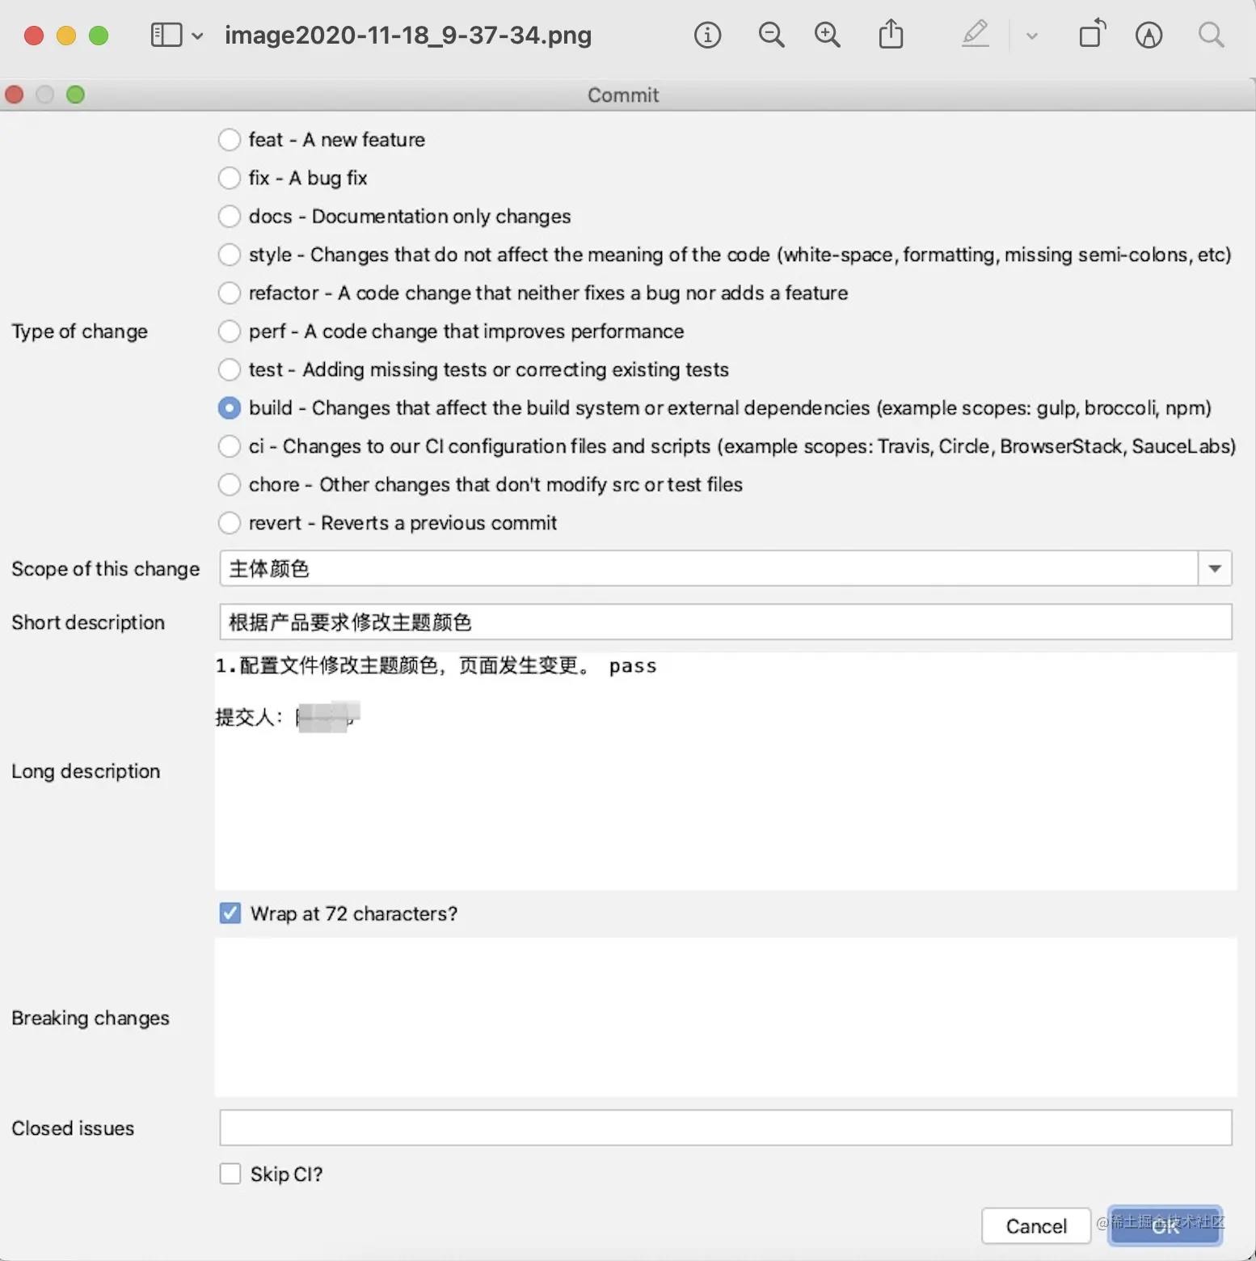Open the Markup options dropdown arrow

pyautogui.click(x=1031, y=36)
